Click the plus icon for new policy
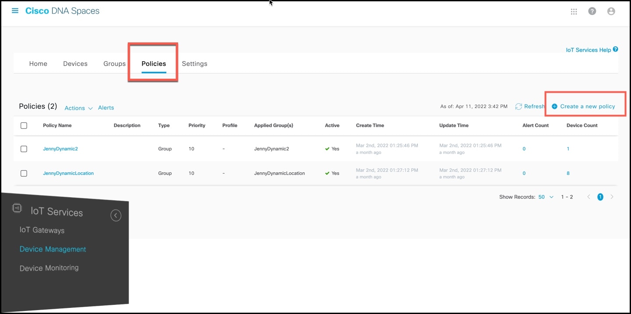The height and width of the screenshot is (314, 631). click(554, 106)
